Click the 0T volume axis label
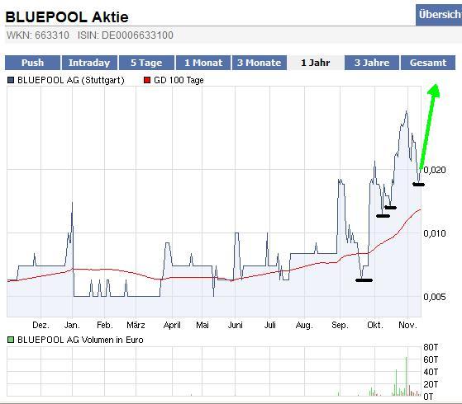Viewport: 462px width, 404px height. point(428,397)
